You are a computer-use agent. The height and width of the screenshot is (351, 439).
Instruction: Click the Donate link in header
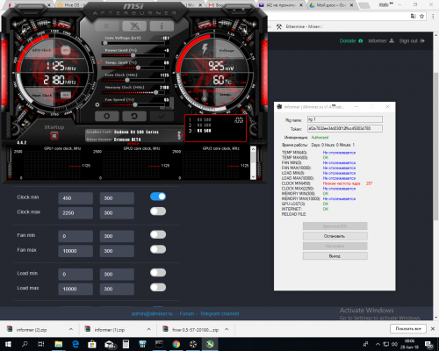coord(351,41)
